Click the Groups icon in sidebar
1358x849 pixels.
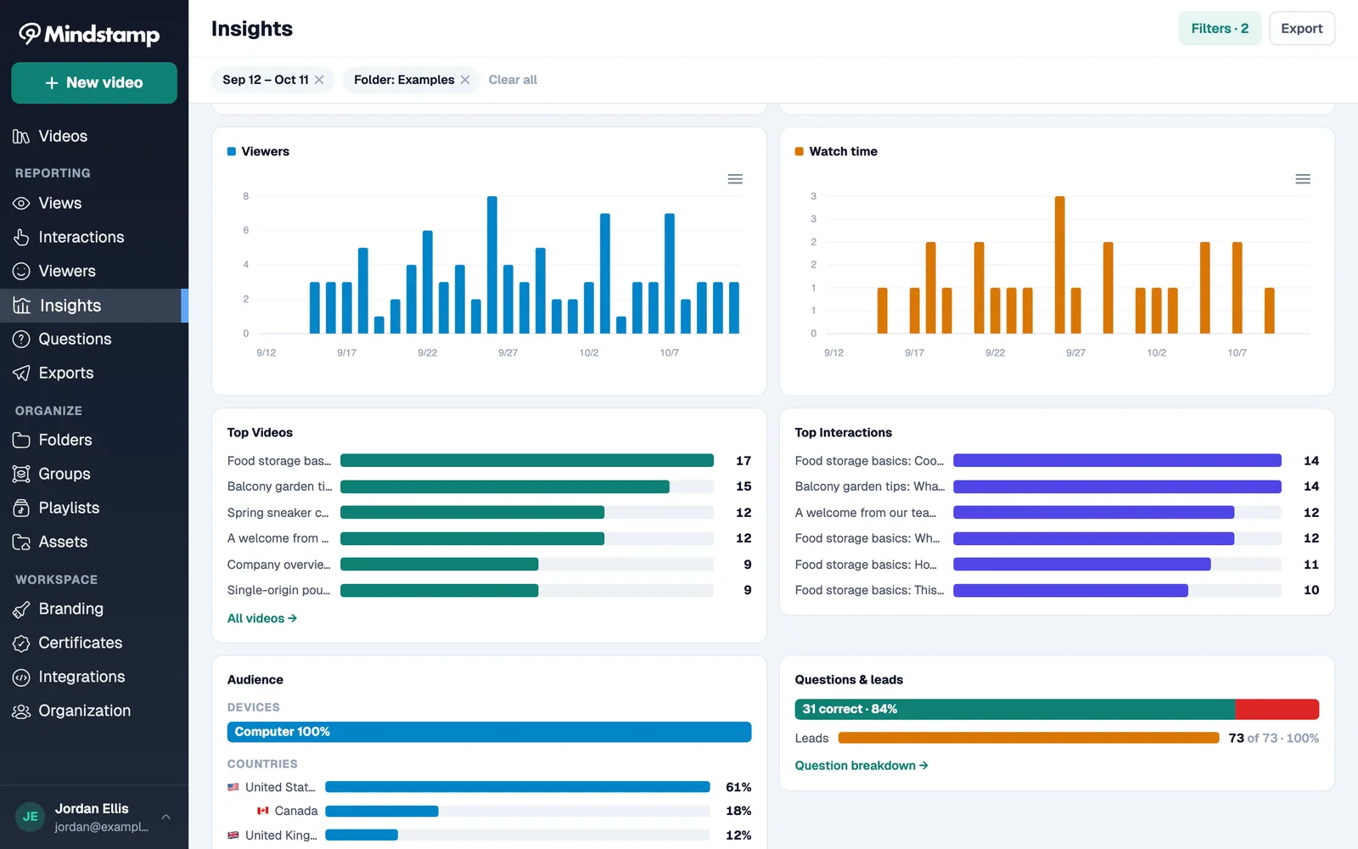pos(21,475)
